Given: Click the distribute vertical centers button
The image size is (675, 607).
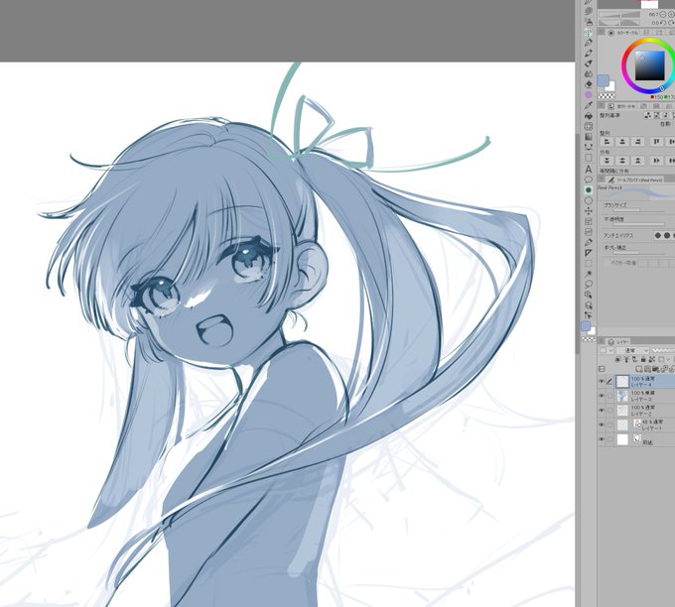Looking at the screenshot, I should [x=622, y=161].
